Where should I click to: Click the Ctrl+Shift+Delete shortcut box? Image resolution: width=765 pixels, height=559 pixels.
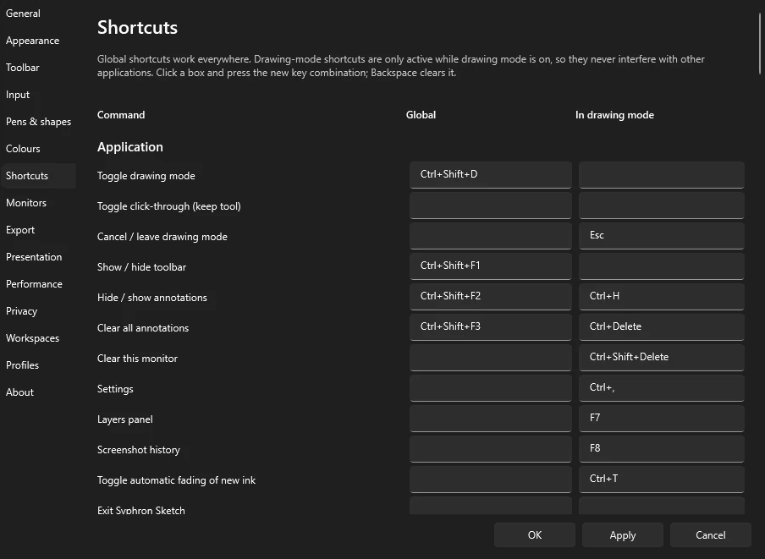(x=662, y=358)
